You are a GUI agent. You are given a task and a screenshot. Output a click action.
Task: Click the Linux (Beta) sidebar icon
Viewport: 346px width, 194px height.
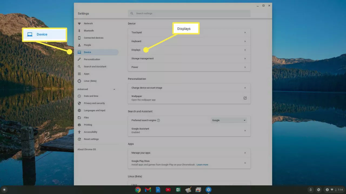(79, 81)
